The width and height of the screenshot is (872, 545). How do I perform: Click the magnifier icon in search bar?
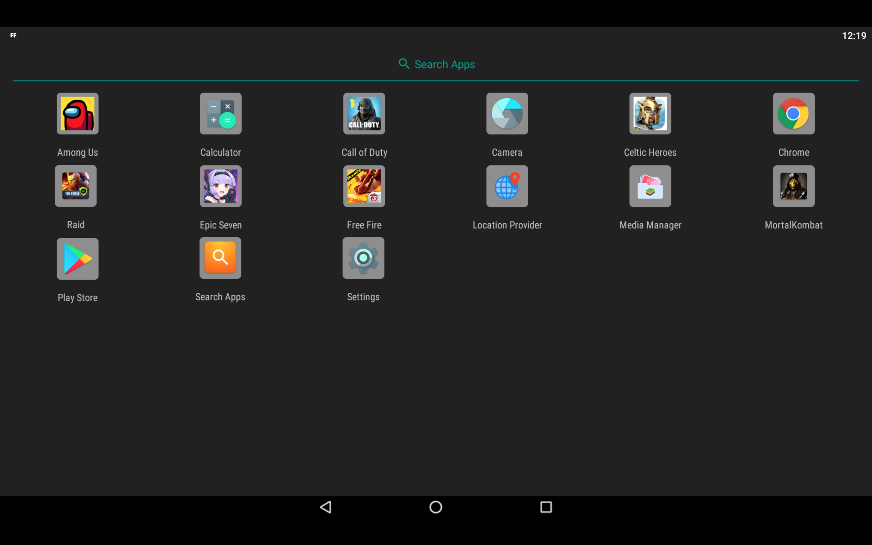click(x=404, y=64)
